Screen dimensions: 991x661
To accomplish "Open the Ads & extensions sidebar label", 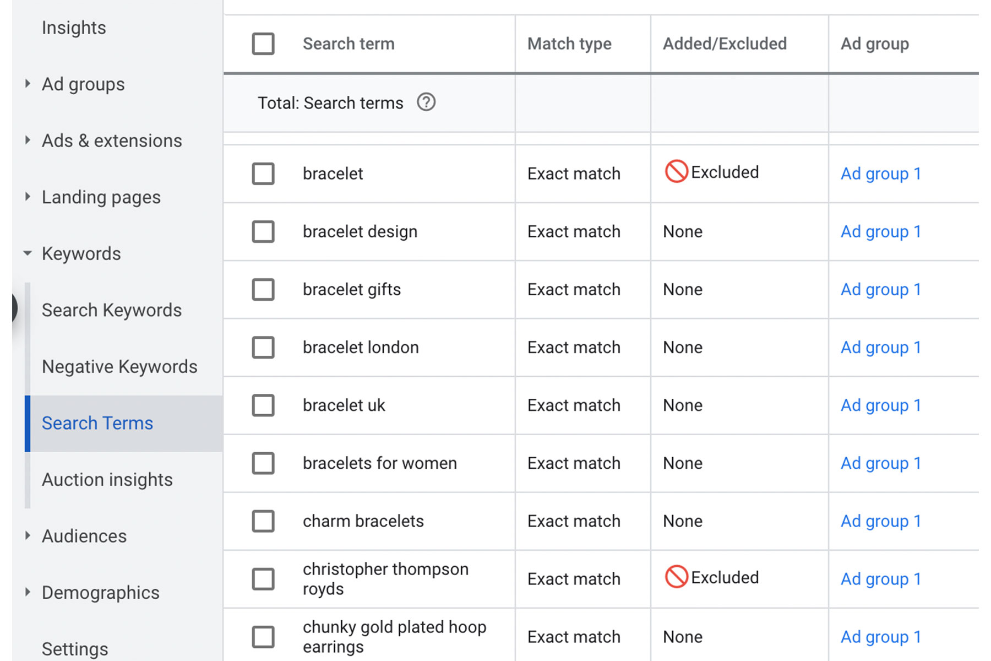I will point(112,140).
